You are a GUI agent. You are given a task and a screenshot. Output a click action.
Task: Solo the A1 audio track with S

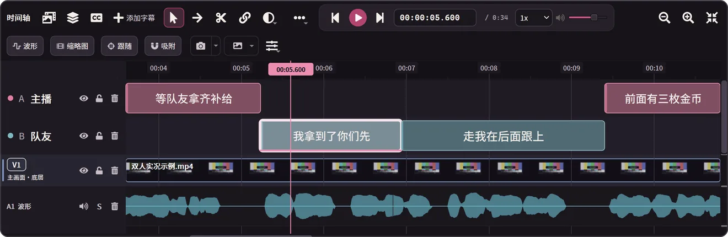point(99,207)
